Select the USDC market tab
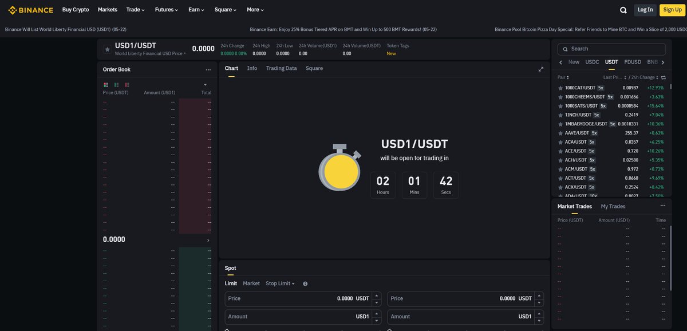The height and width of the screenshot is (331, 687). (592, 62)
